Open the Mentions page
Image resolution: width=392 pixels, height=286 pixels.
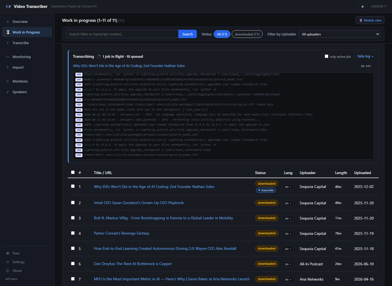tap(27, 81)
